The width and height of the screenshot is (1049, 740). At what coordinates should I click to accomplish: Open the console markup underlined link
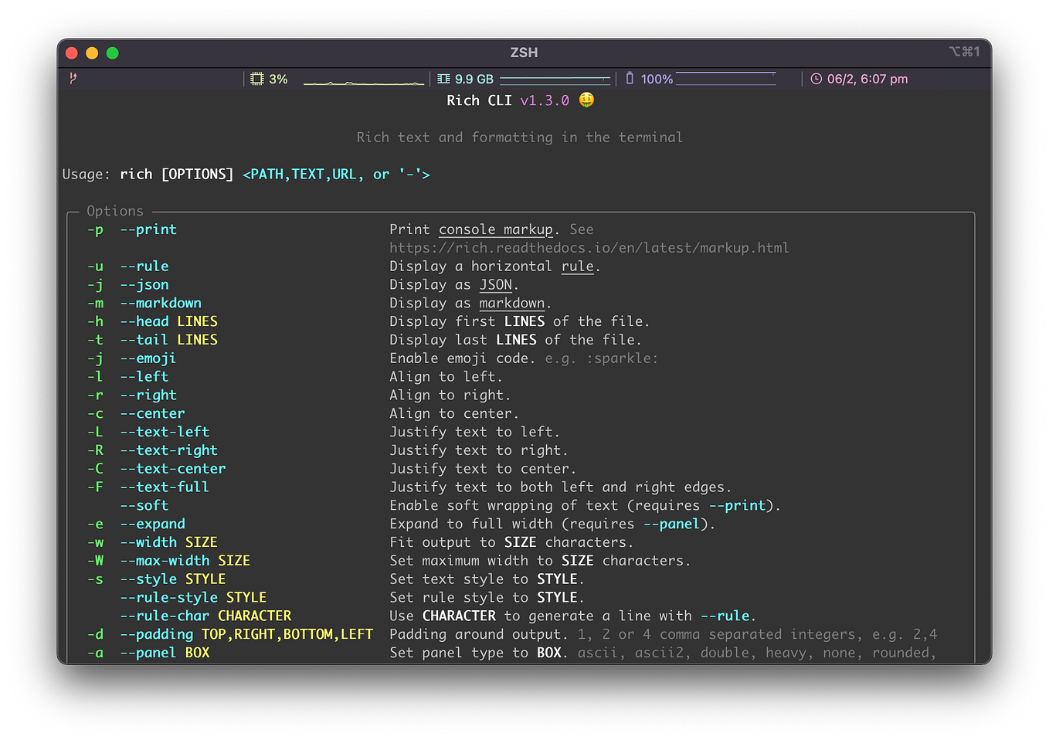(x=495, y=229)
